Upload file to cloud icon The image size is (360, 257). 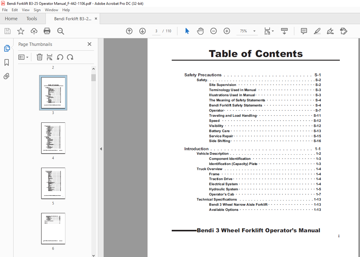tap(34, 31)
